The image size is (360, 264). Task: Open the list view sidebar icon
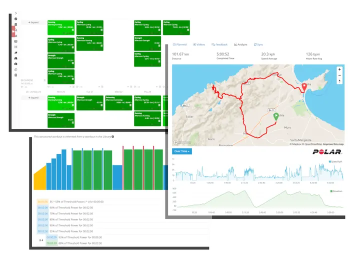pyautogui.click(x=16, y=47)
